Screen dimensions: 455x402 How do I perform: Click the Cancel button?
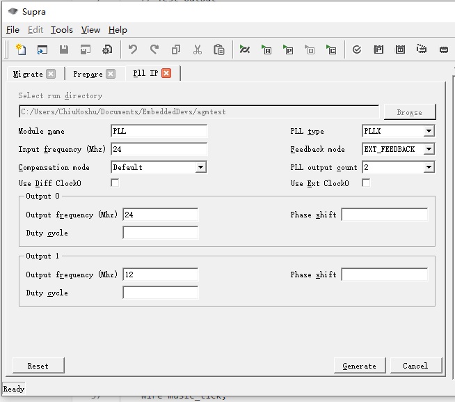point(415,366)
